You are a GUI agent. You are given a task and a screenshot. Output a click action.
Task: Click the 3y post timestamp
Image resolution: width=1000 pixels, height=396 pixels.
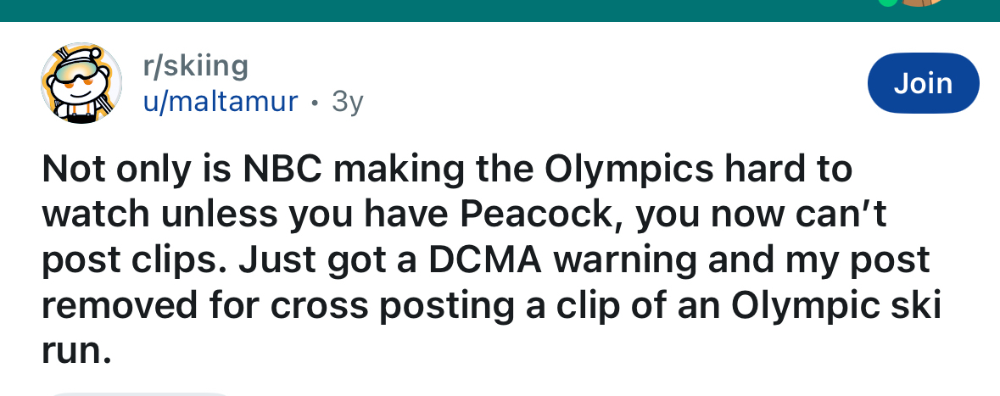pos(348,102)
